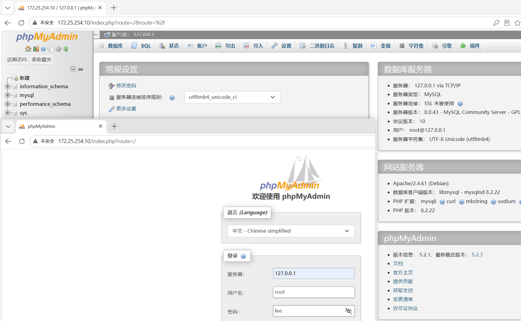Reload page in the back browser window
521x321 pixels.
point(21,23)
